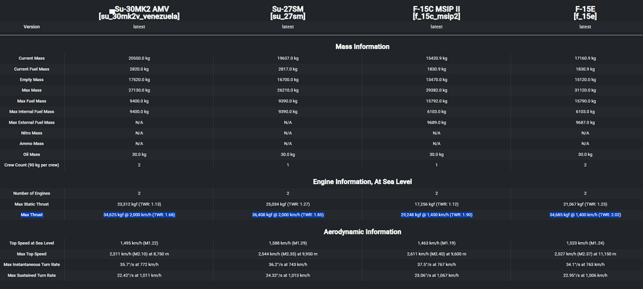643x289 pixels.
Task: Select the 19637.0 kg current mass value
Action: pos(288,58)
